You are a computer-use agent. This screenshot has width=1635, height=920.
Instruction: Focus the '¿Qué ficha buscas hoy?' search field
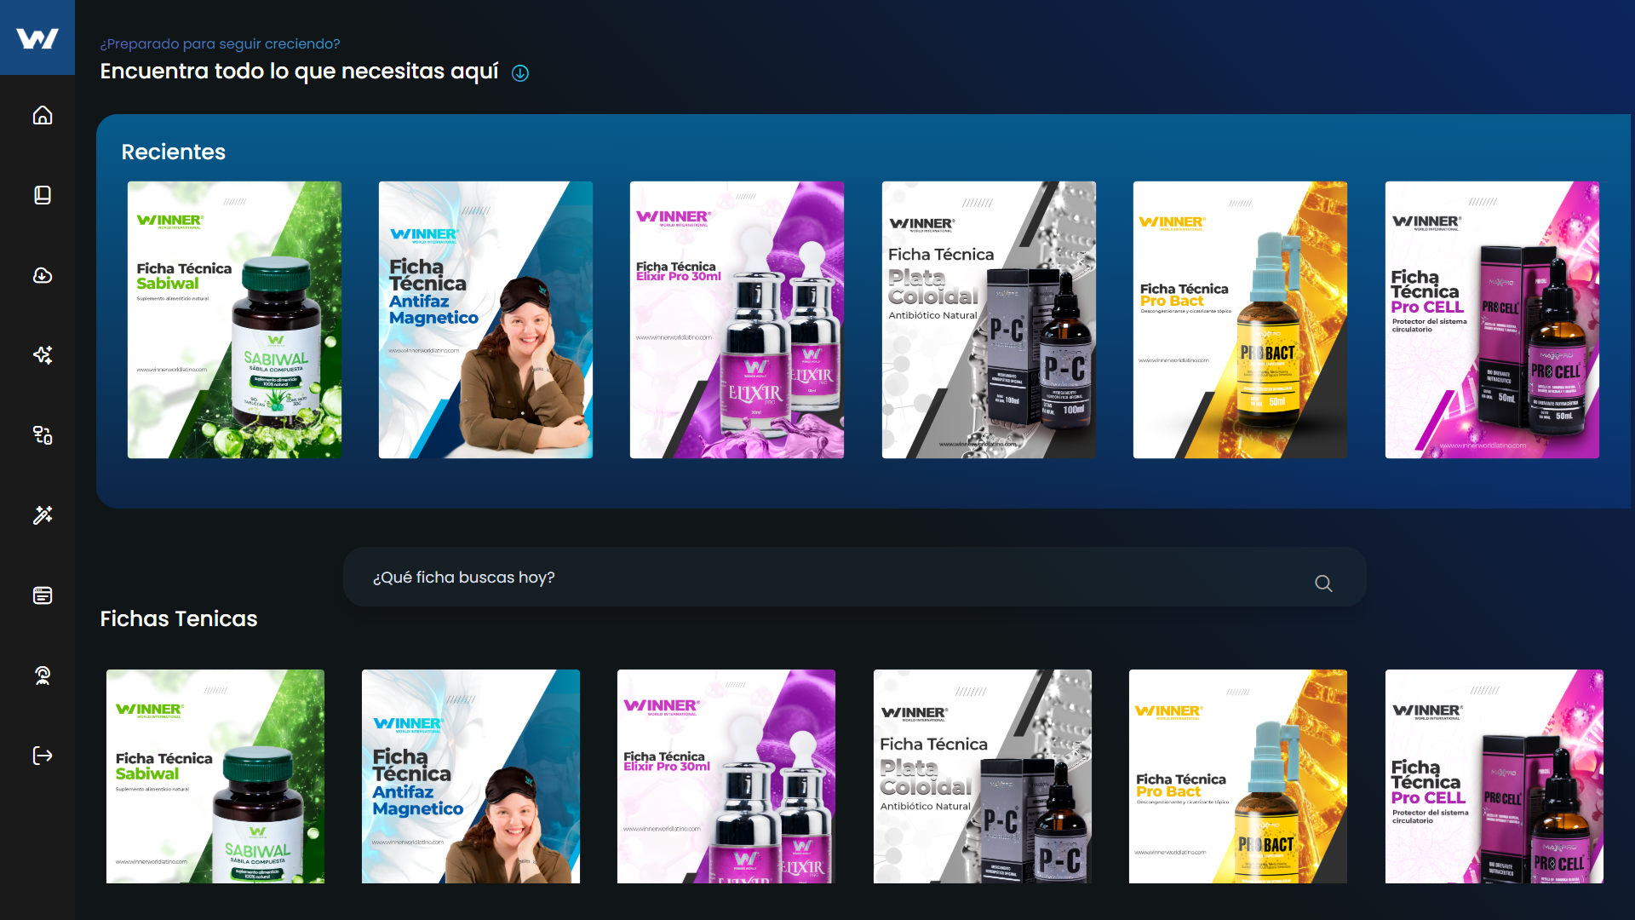tap(835, 578)
